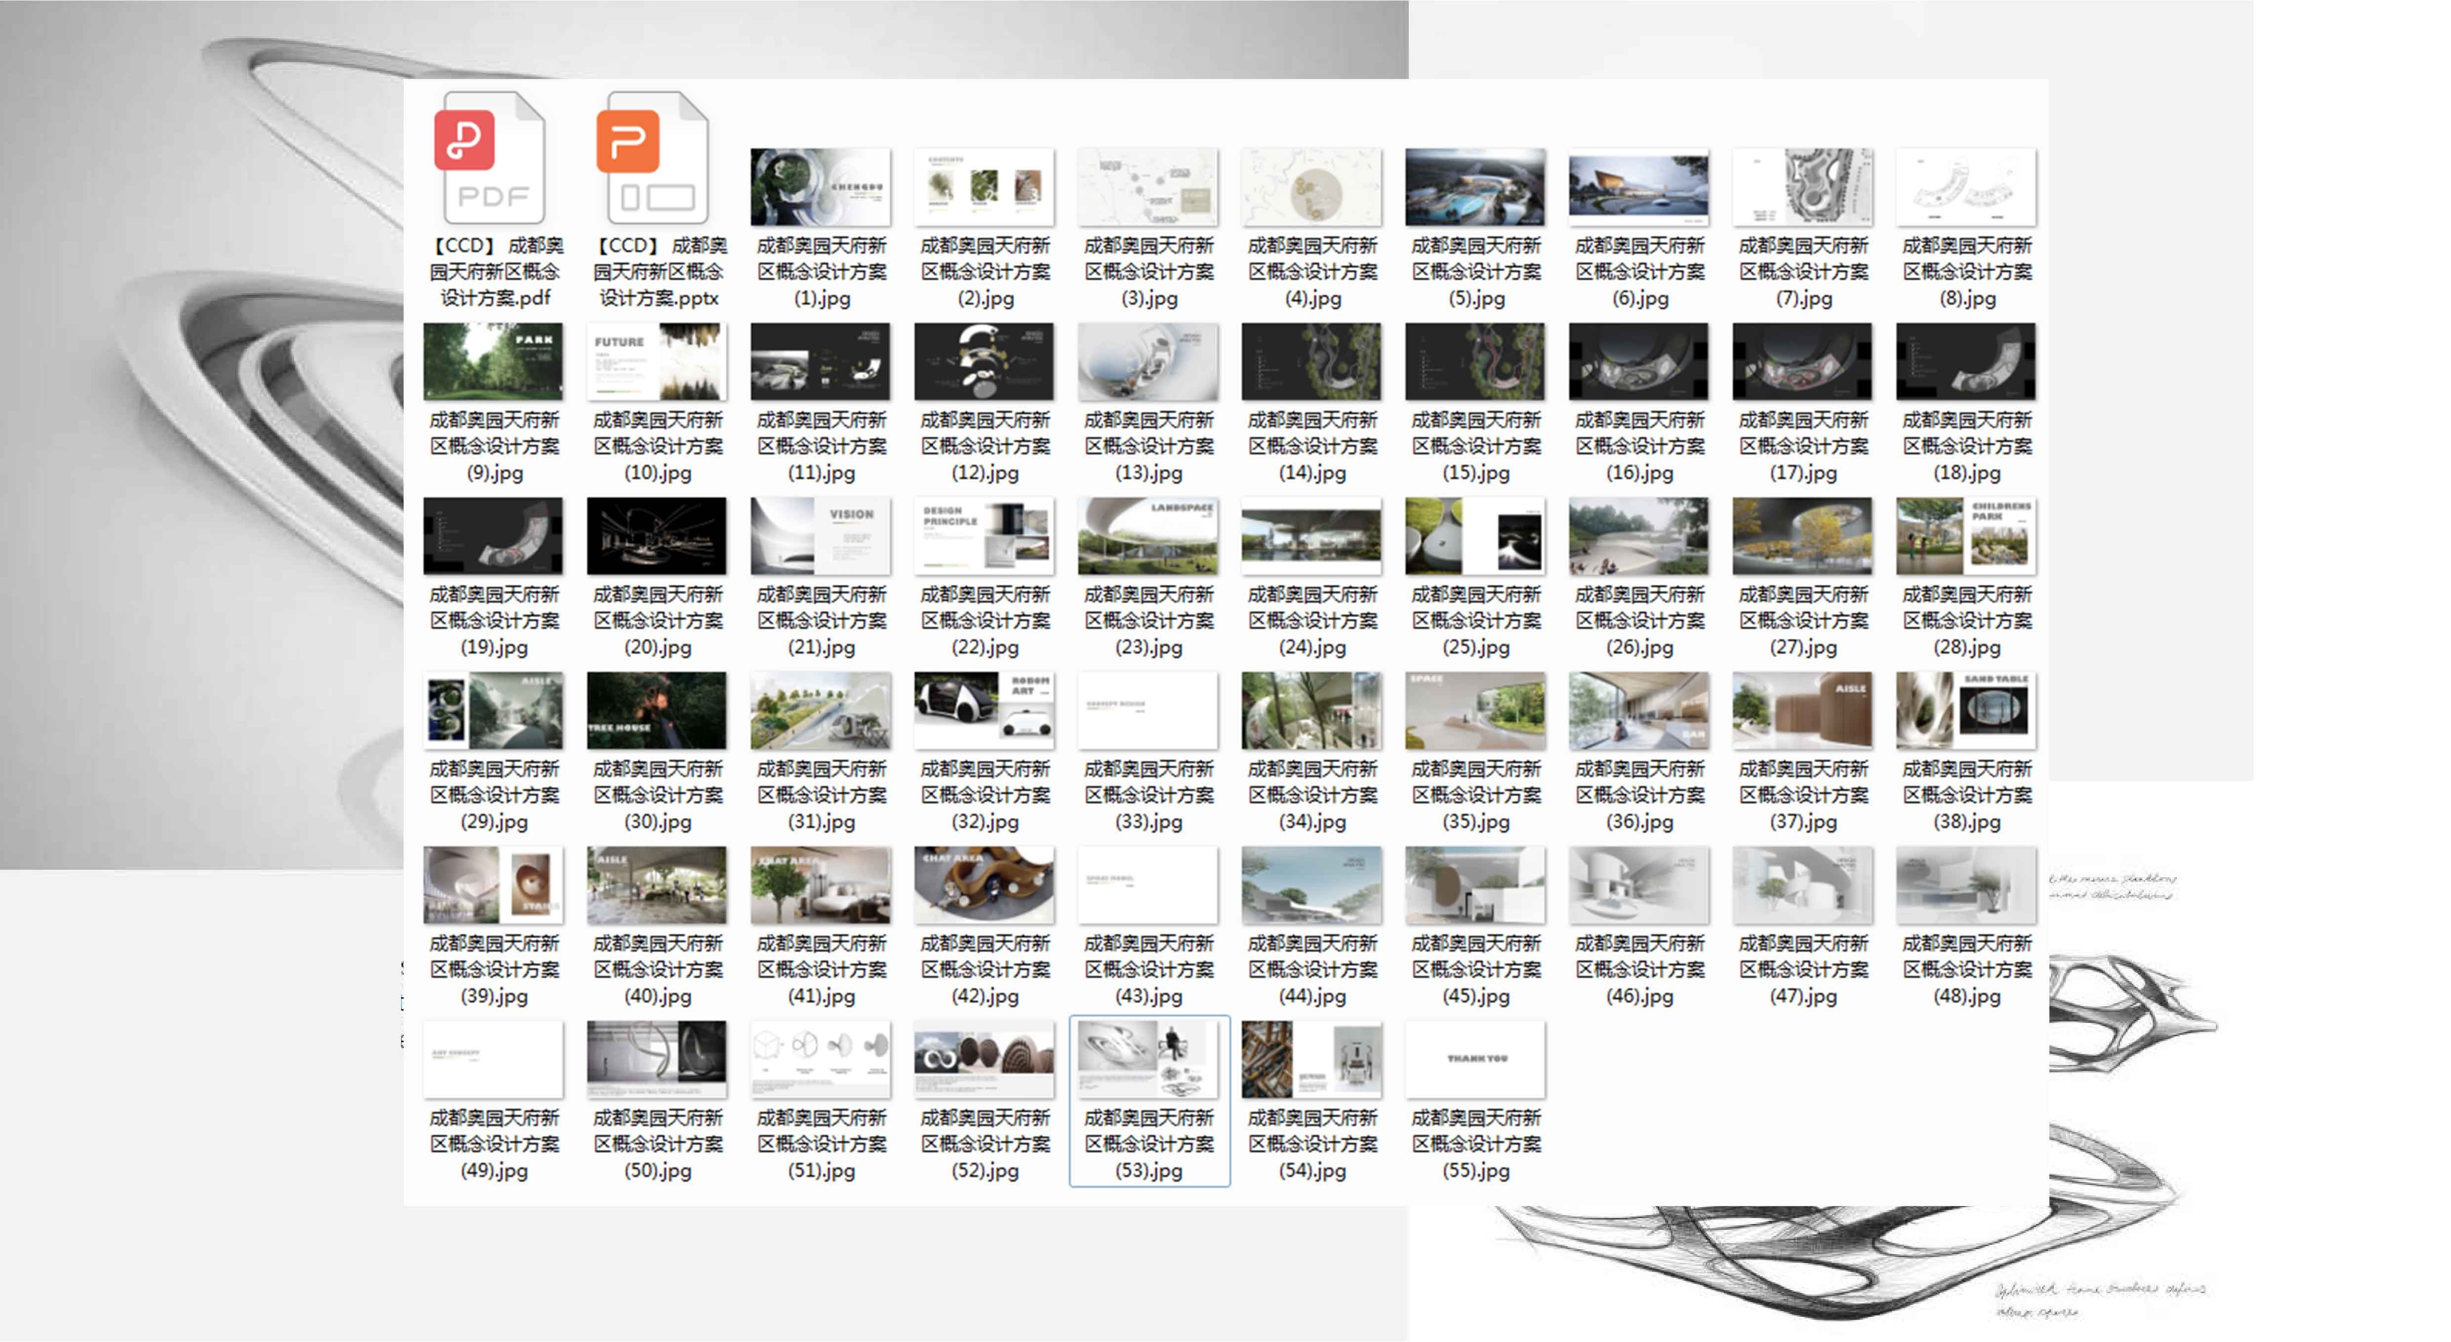Select thumbnail of image (12).jpg

click(x=984, y=362)
